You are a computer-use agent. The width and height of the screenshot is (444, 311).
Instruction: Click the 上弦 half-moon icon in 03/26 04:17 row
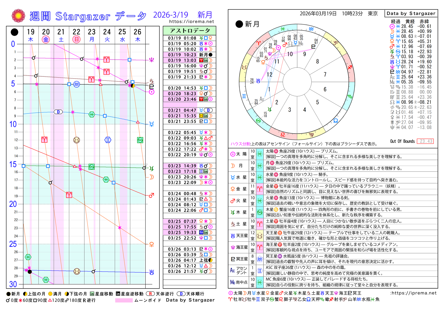click(x=211, y=260)
